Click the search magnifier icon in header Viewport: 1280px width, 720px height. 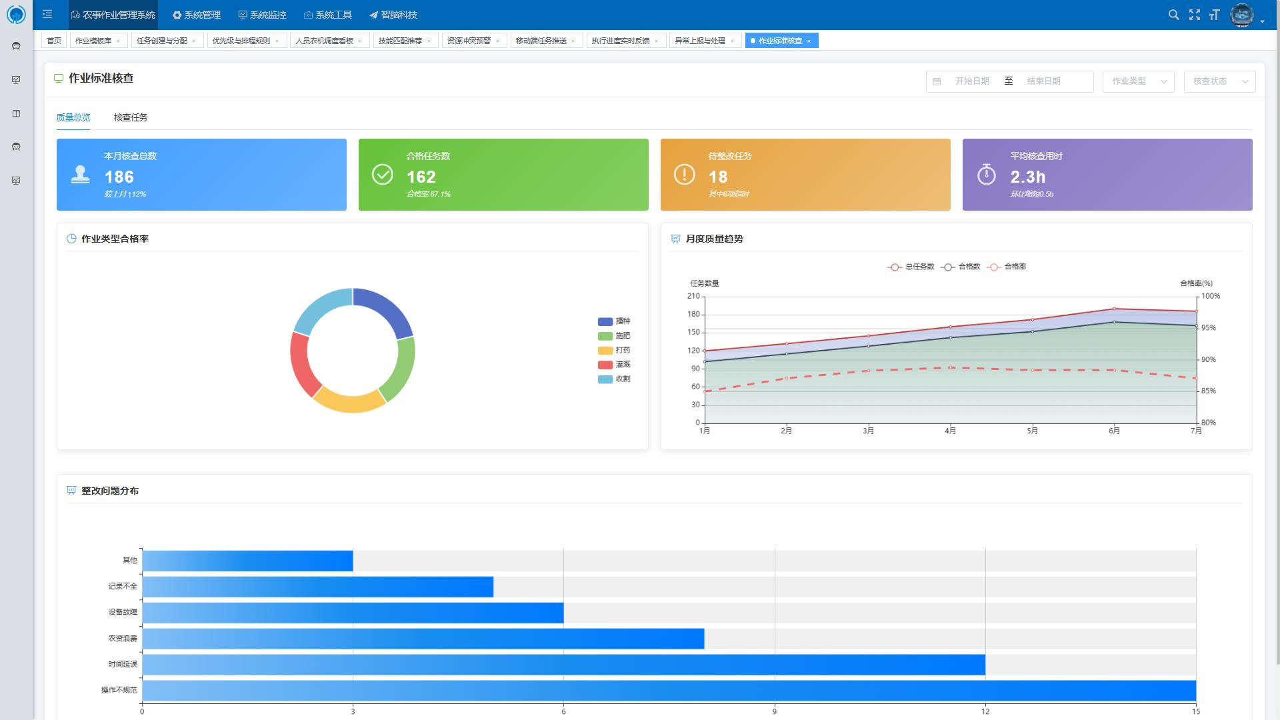[x=1174, y=15]
